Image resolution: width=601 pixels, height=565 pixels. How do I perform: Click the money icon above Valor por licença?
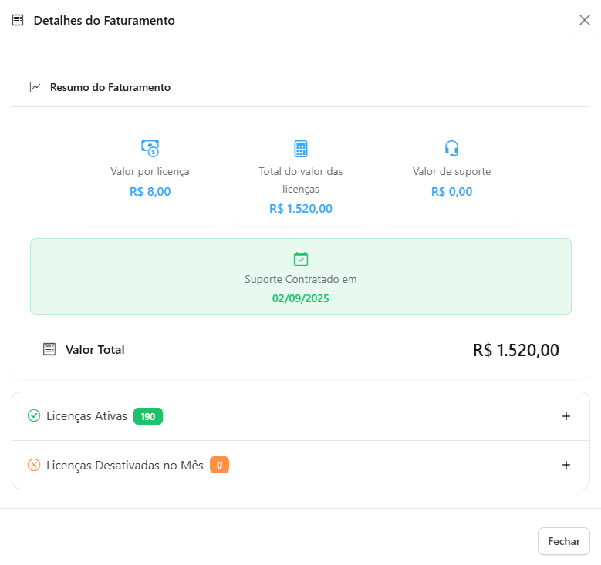coord(150,148)
